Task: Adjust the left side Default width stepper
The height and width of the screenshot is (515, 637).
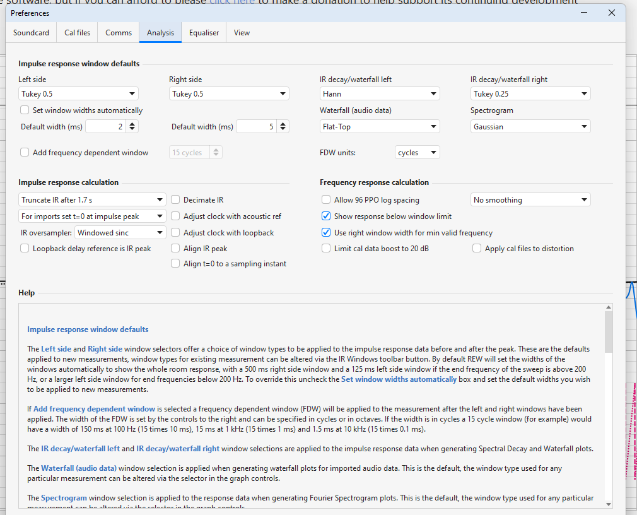Action: [132, 126]
